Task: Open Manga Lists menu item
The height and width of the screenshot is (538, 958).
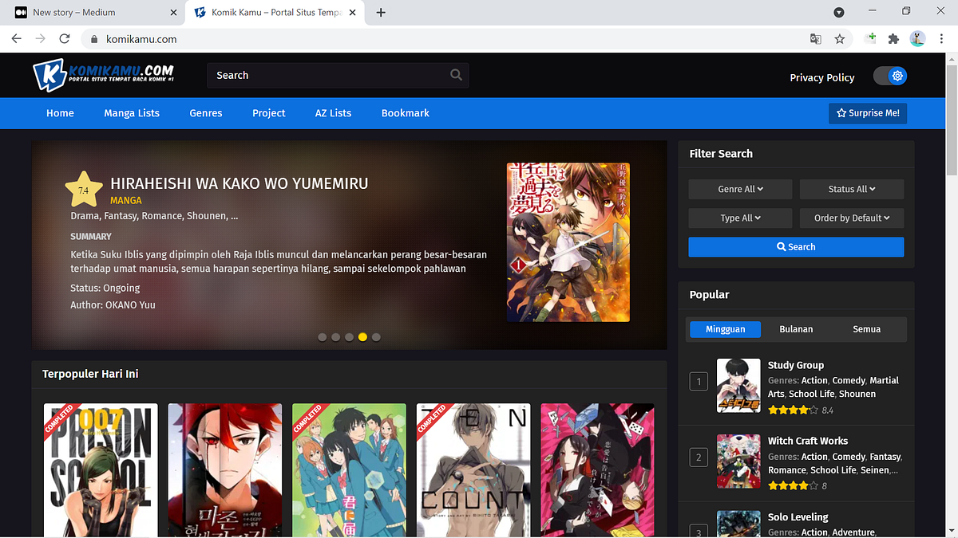Action: tap(132, 113)
